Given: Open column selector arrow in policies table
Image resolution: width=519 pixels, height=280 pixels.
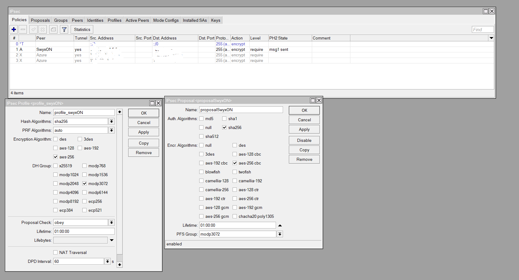Looking at the screenshot, I should [491, 38].
